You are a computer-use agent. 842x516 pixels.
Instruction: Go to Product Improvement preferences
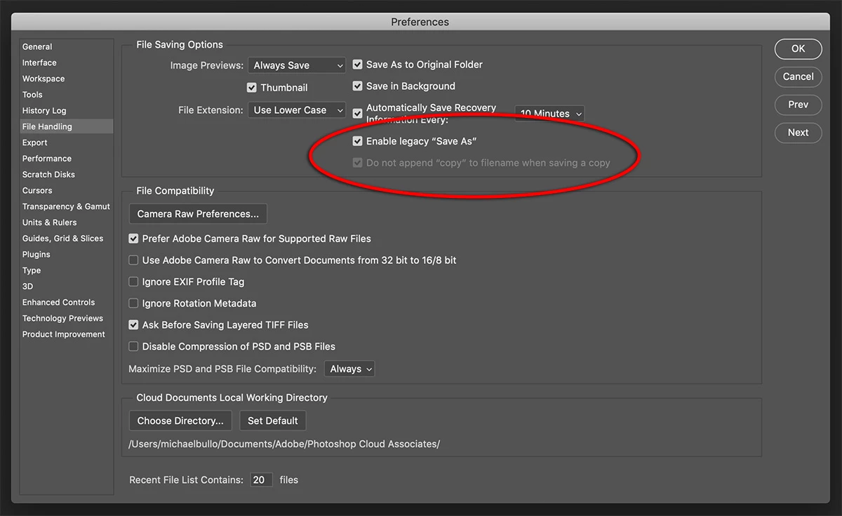pos(64,335)
